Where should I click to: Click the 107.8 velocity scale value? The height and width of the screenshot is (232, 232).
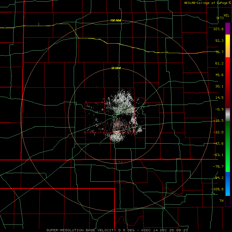[218, 29]
